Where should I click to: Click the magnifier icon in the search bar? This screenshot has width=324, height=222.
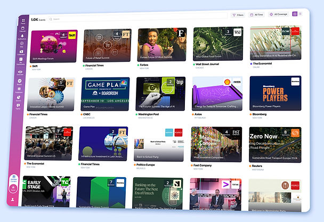(x=51, y=19)
